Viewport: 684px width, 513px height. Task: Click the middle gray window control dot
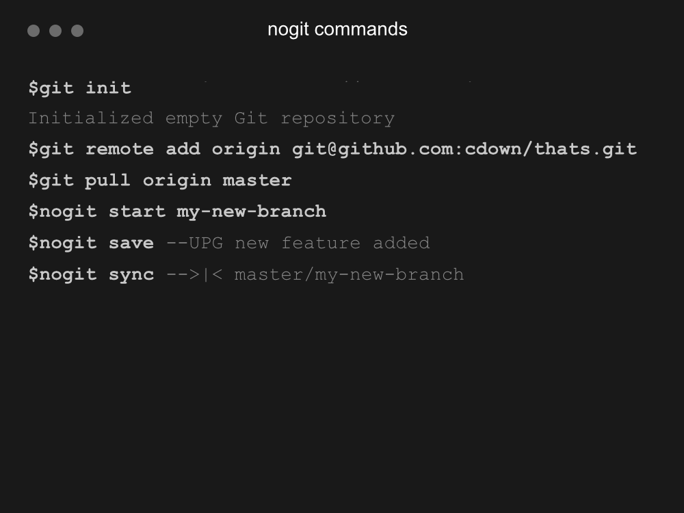click(55, 31)
